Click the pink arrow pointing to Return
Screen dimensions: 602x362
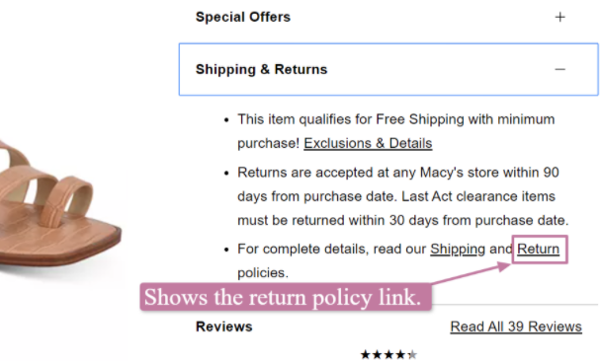473,273
